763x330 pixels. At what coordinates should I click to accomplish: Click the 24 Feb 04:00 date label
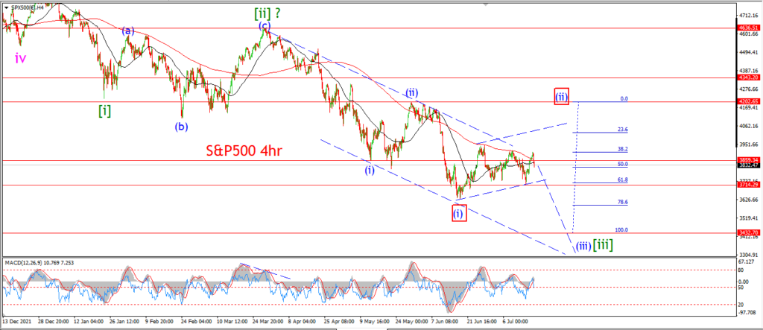[x=196, y=322]
